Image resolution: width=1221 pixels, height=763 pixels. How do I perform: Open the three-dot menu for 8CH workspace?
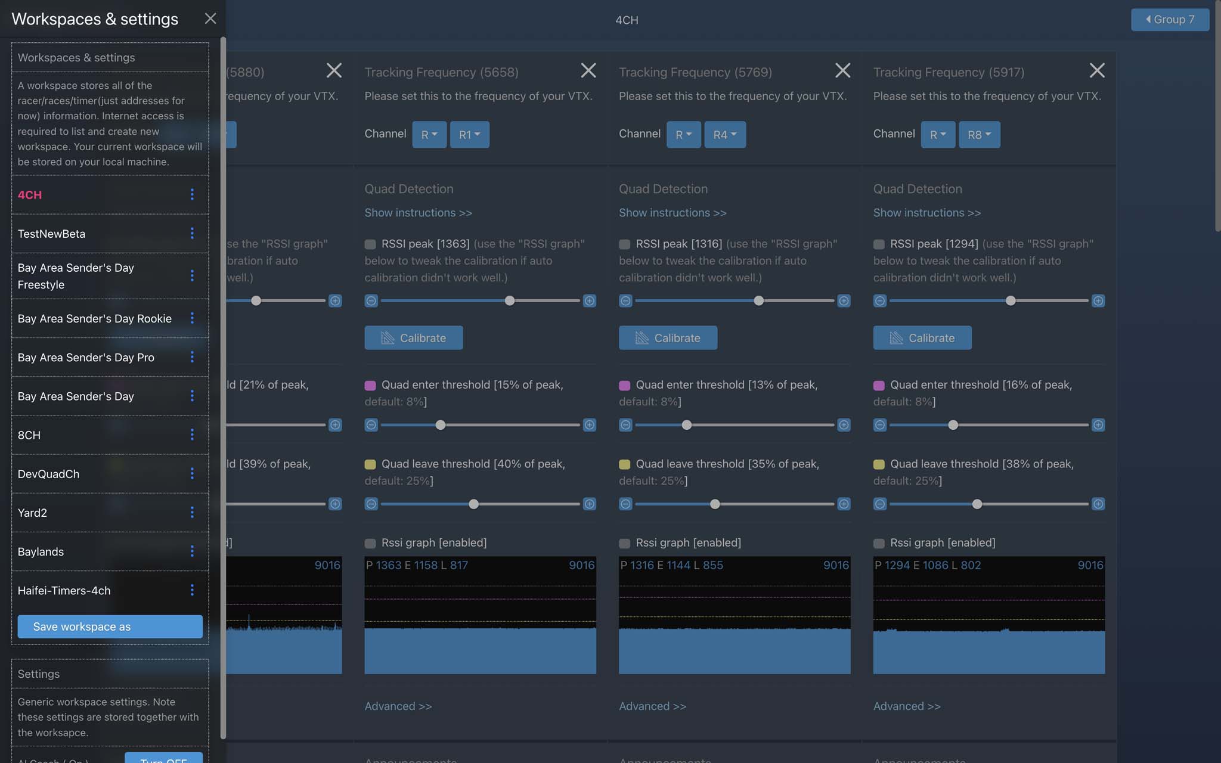click(192, 435)
